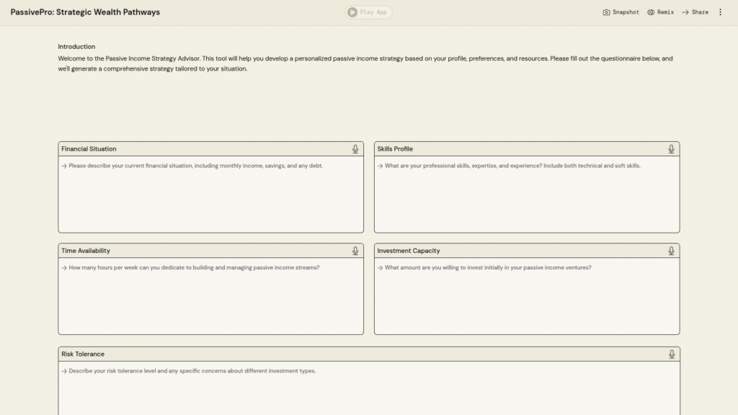Click the Introduction heading text
Viewport: 738px width, 415px height.
(76, 47)
